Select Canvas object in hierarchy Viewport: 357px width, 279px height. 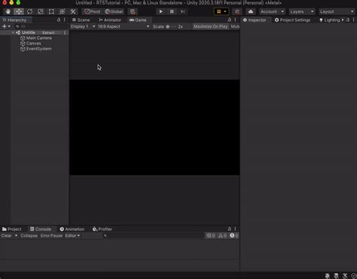(x=31, y=44)
